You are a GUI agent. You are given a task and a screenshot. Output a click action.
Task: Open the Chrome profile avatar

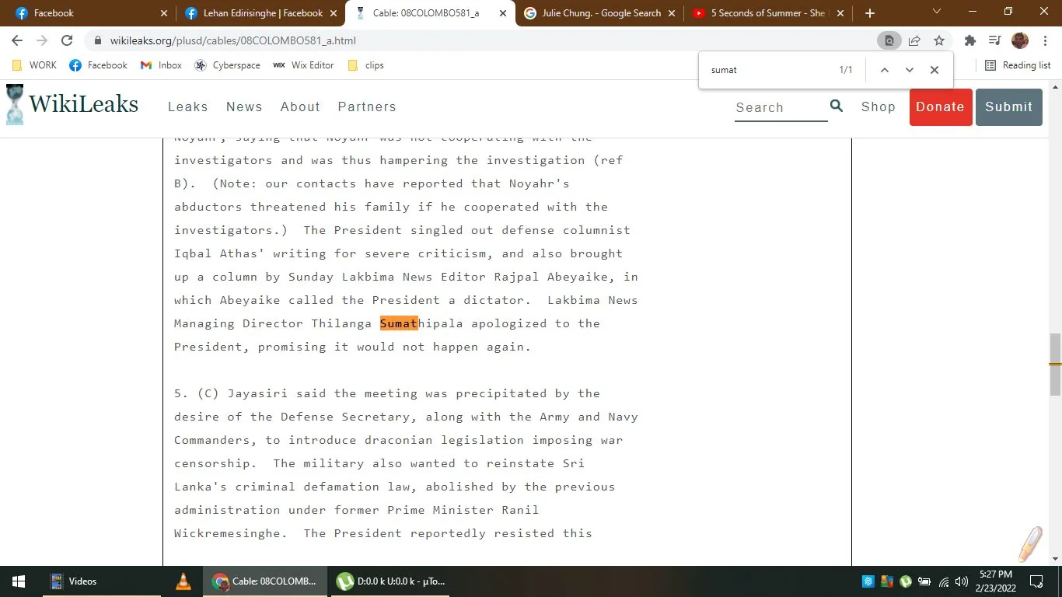pyautogui.click(x=1020, y=40)
